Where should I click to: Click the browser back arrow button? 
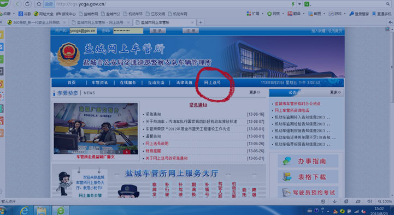[17, 4]
